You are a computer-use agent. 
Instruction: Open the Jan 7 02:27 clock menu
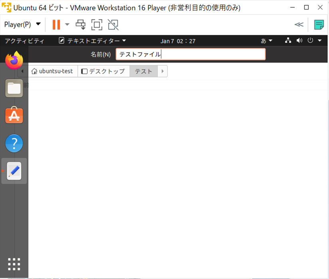tap(178, 41)
